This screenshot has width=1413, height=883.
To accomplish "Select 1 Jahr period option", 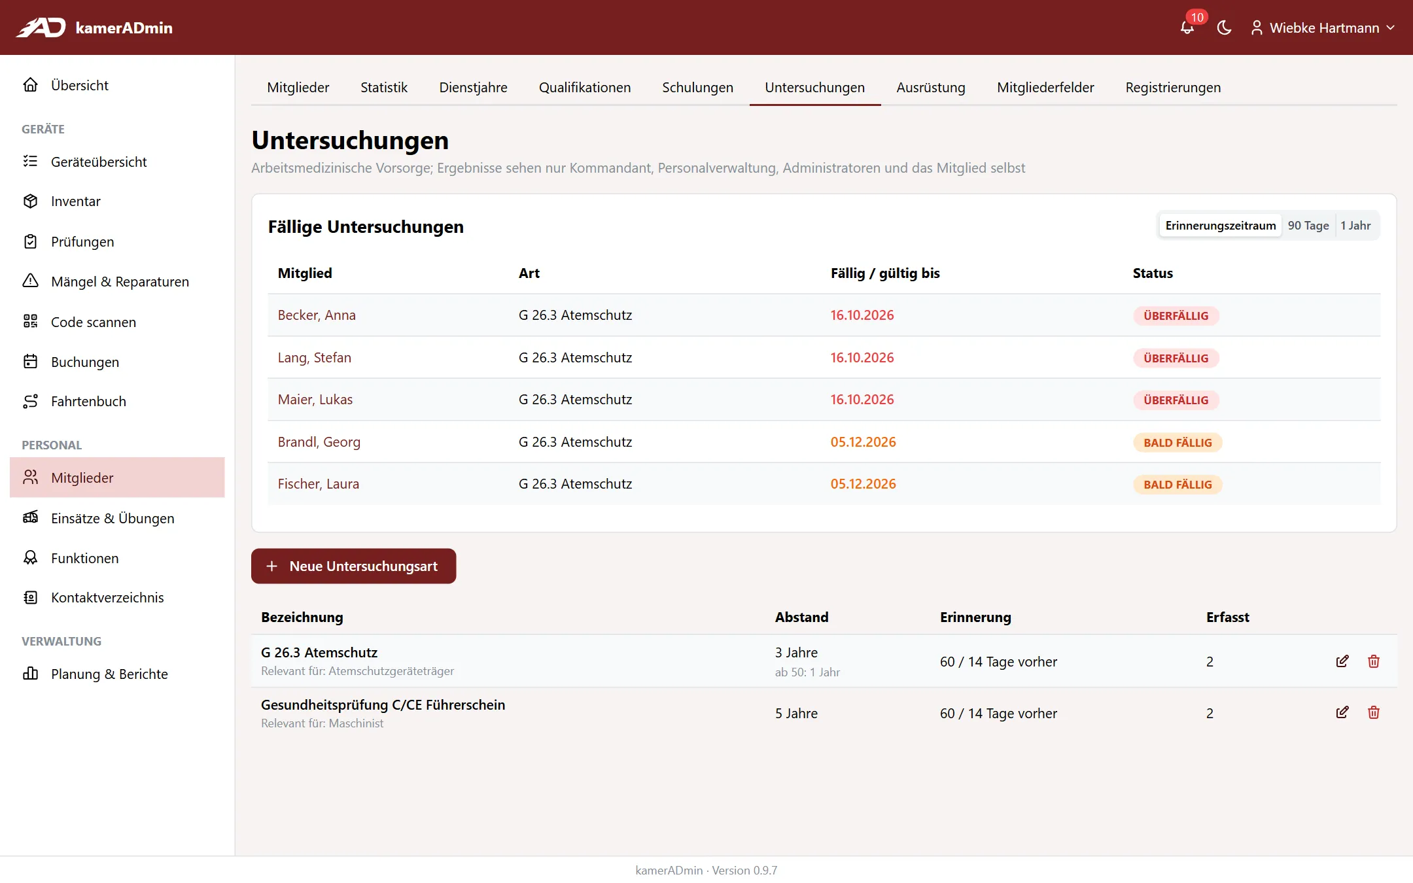I will click(x=1355, y=226).
